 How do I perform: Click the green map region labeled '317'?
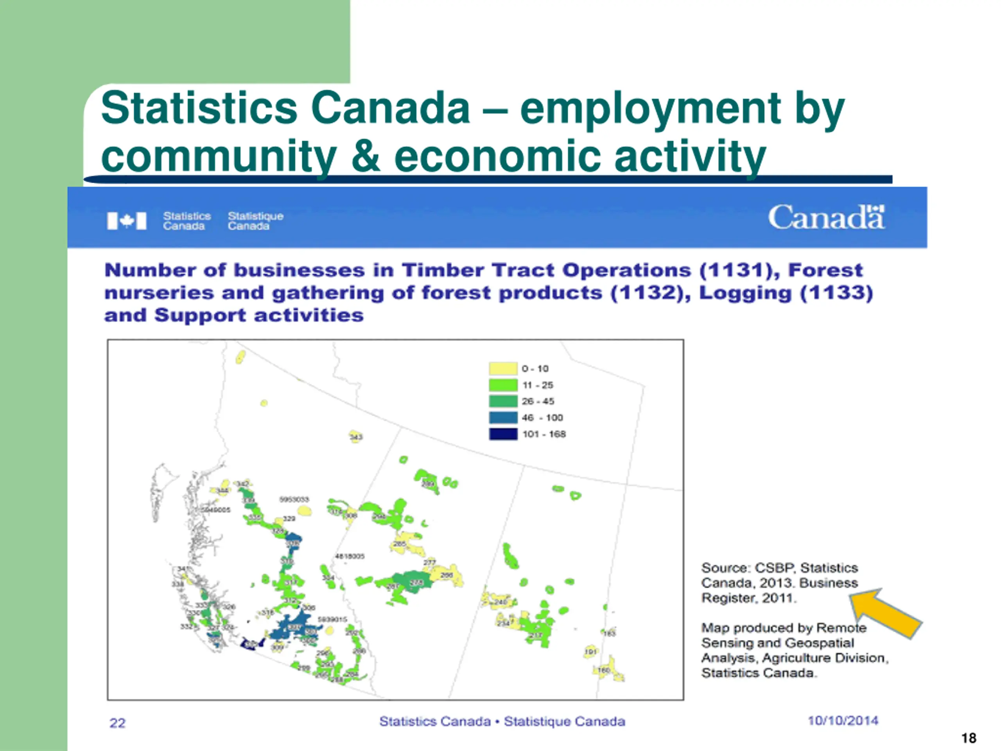(291, 582)
